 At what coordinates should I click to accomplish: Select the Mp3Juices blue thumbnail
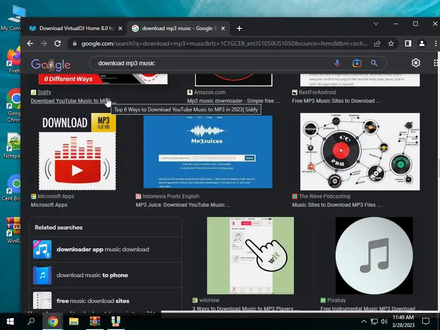click(208, 152)
